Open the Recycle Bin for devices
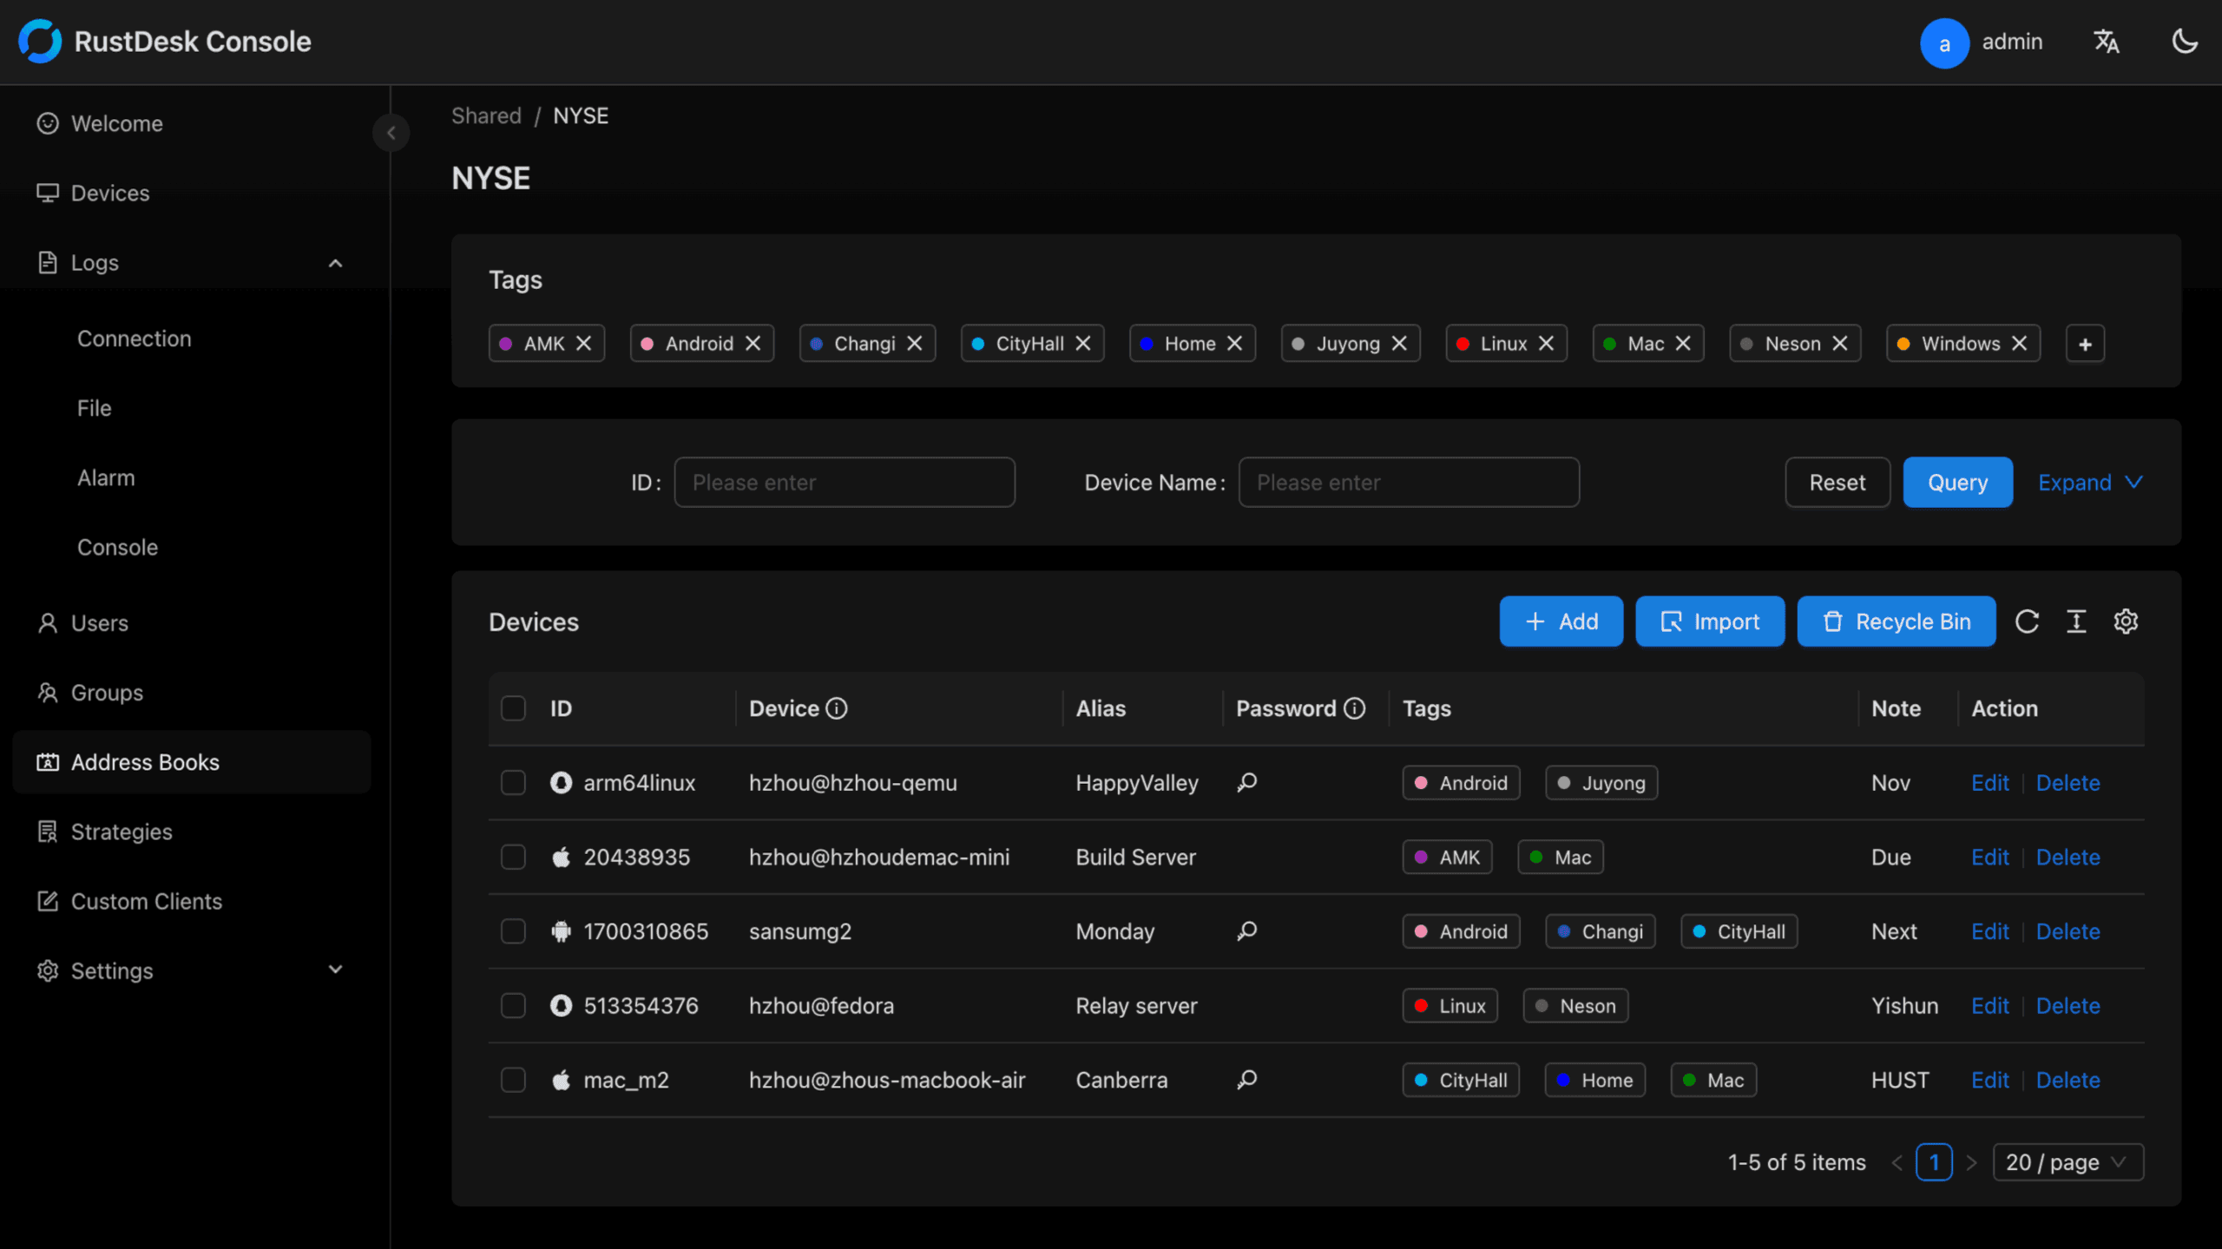The width and height of the screenshot is (2222, 1249). 1896,621
